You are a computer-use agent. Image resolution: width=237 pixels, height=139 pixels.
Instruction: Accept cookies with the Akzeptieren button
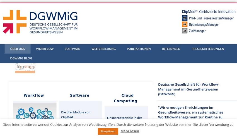pos(108,131)
